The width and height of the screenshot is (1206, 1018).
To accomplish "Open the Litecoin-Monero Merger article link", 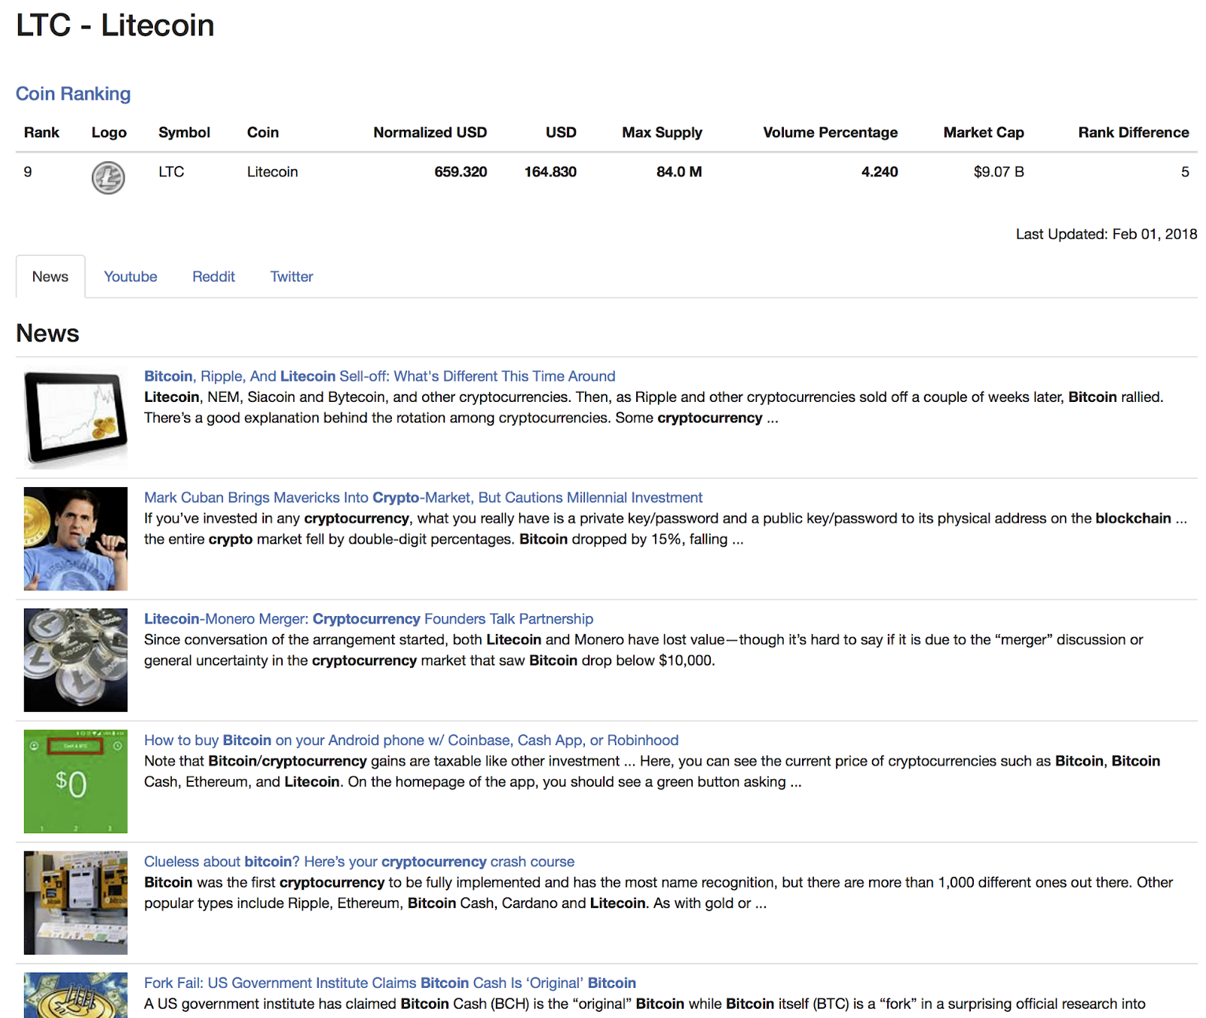I will tap(369, 619).
